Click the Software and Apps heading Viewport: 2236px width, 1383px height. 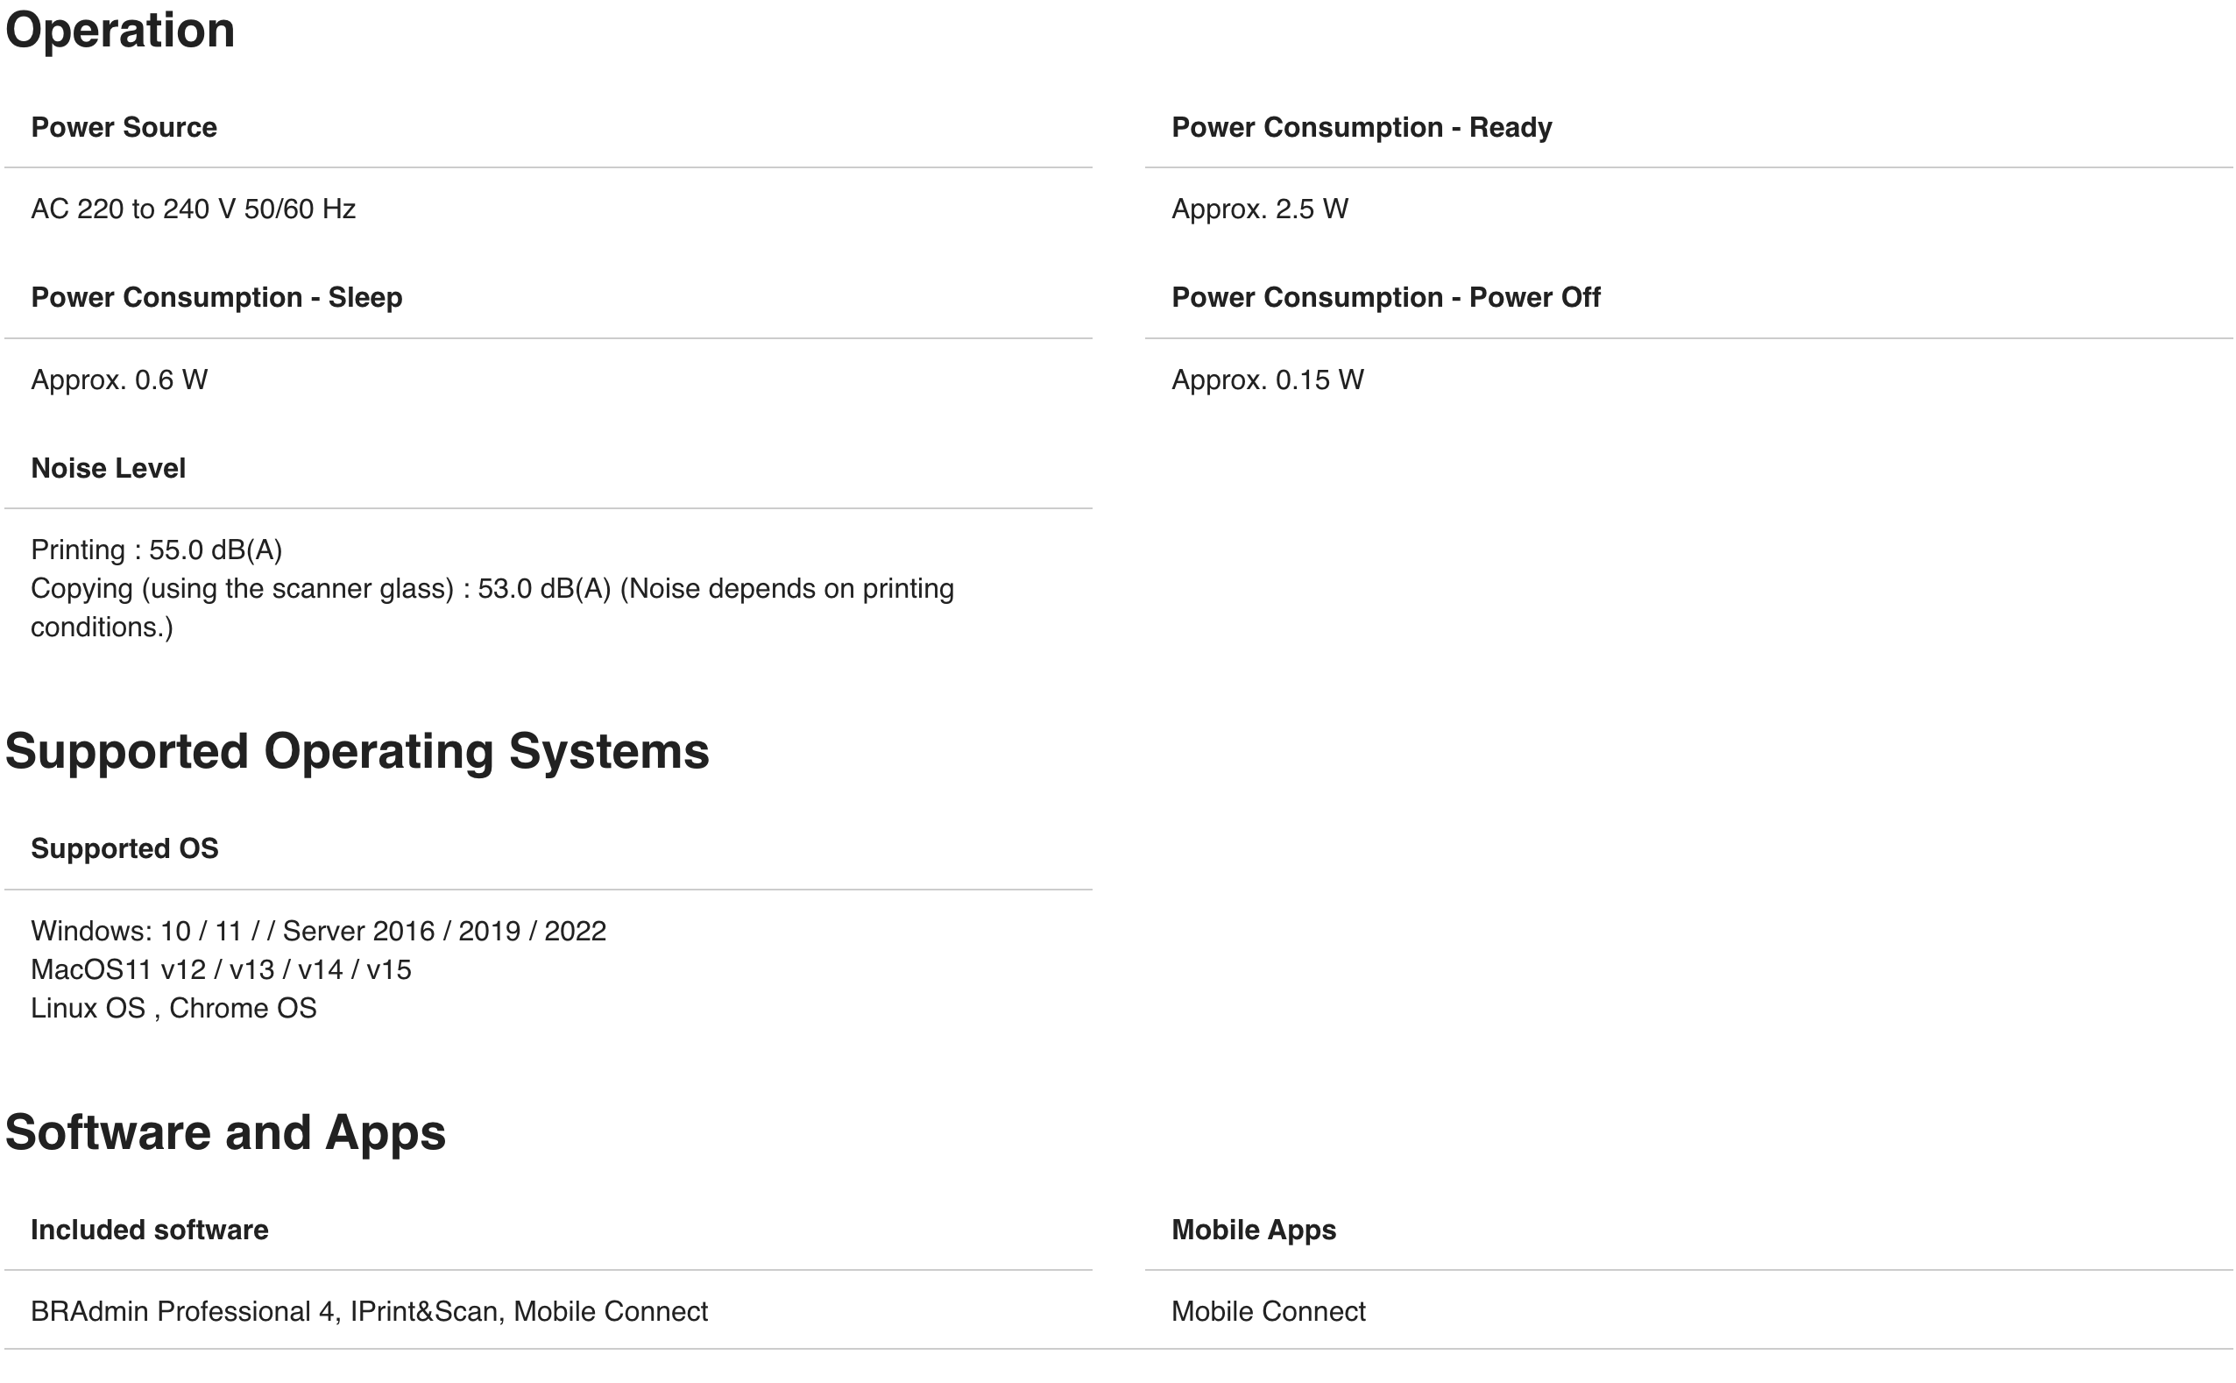(225, 1132)
